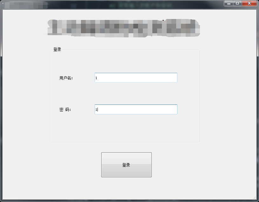Screen dimensions: 259x202
Task: Close the login window
Action: pyautogui.click(x=249, y=3)
